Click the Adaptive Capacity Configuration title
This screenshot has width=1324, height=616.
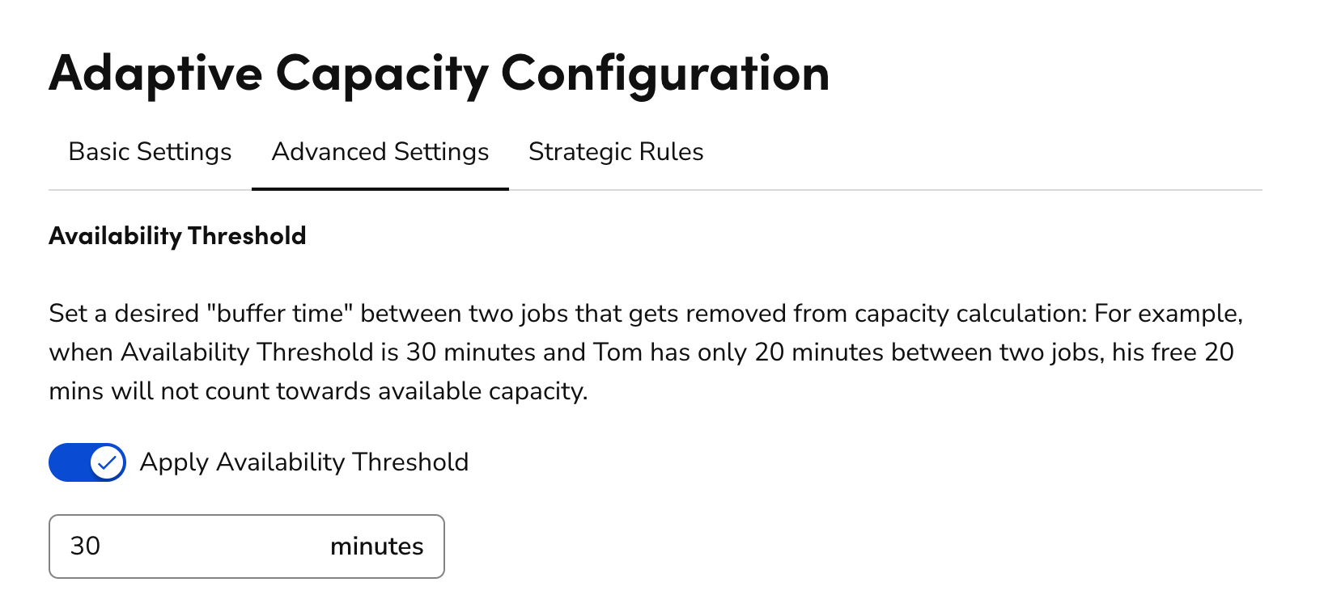(x=439, y=74)
